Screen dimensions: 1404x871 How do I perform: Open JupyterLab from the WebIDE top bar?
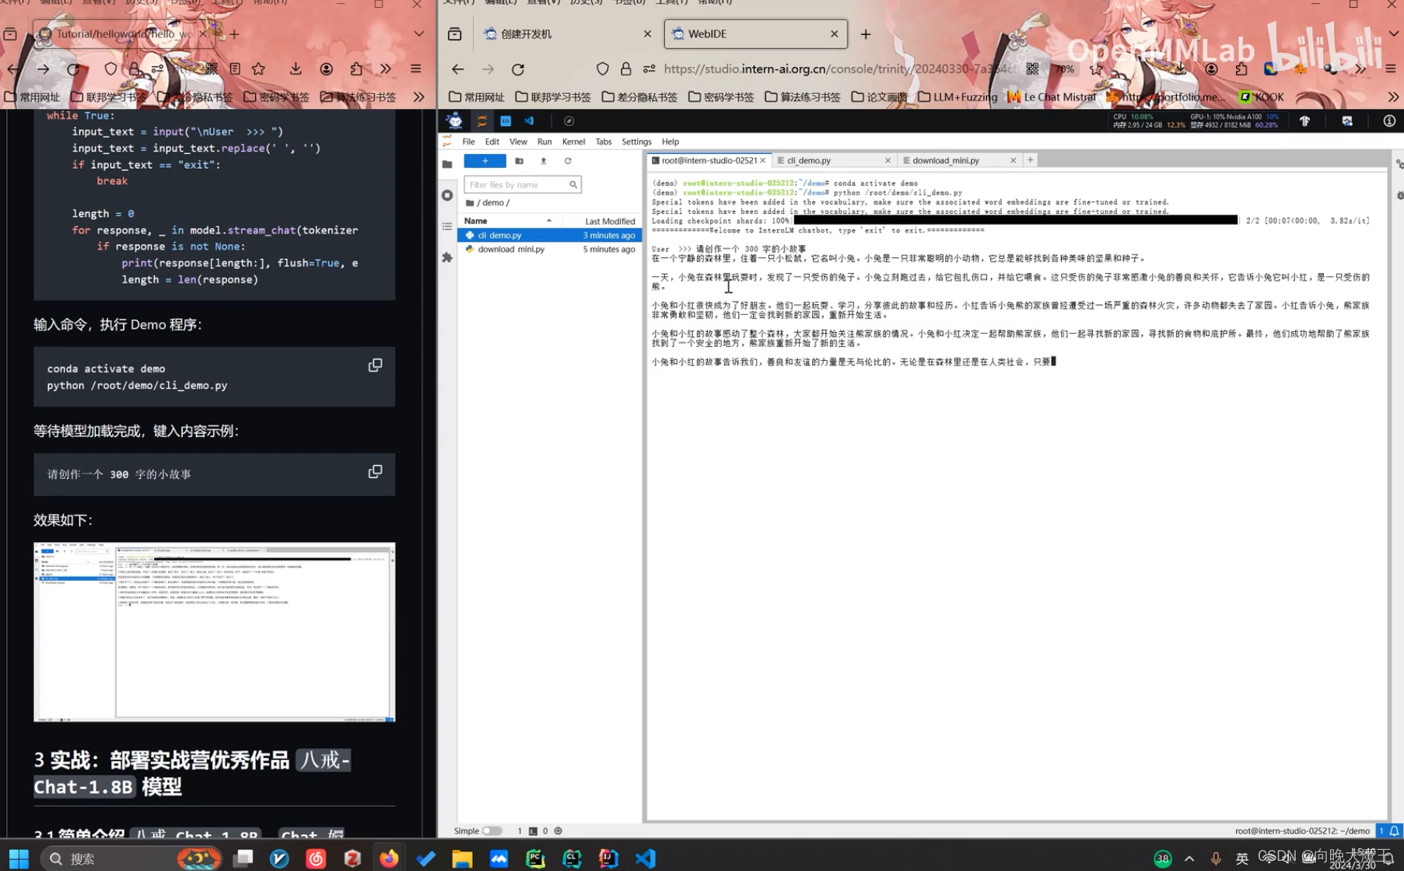tap(482, 121)
